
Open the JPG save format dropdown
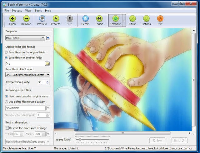point(28,75)
